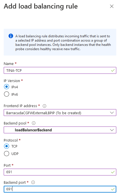Click into the Port input field
Viewport: 120px width, 196px height.
pos(60,172)
